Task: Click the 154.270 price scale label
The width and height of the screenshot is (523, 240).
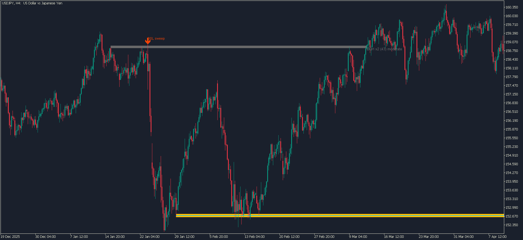Action: (512, 173)
